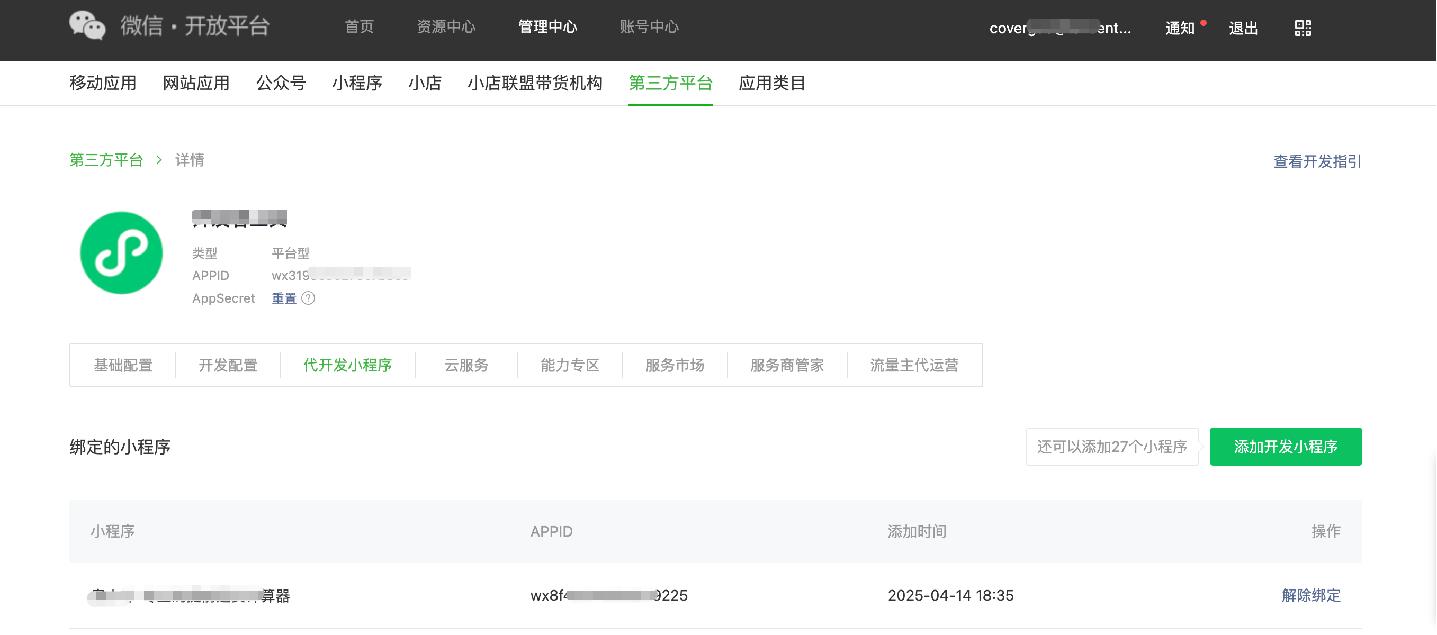Open 查看开发指引 link

tap(1317, 161)
